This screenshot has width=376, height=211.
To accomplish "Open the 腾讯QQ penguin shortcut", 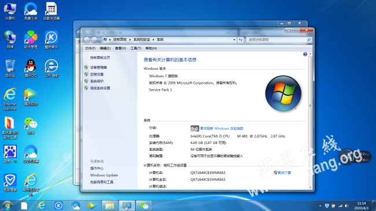I will pyautogui.click(x=31, y=68).
